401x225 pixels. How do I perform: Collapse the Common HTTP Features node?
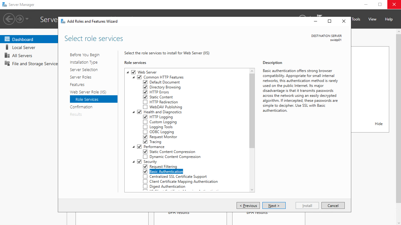[x=134, y=77]
